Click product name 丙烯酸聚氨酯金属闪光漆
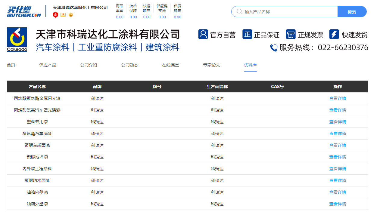This screenshot has height=215, width=380. pos(37,98)
